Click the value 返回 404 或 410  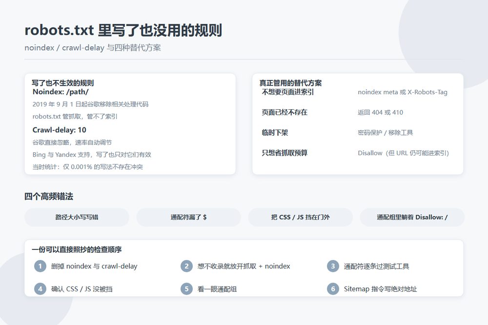[380, 112]
